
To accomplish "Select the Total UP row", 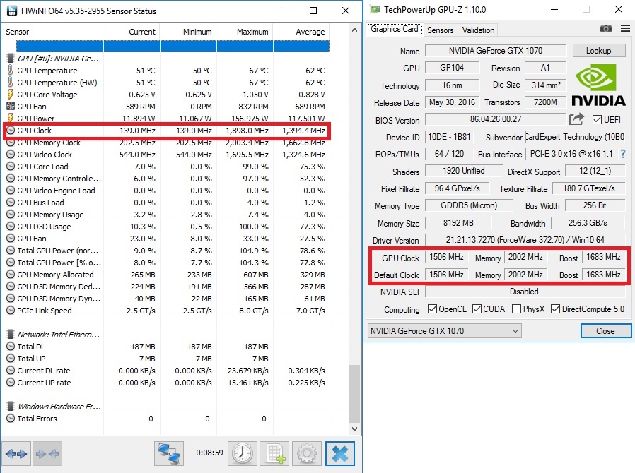I will 166,359.
